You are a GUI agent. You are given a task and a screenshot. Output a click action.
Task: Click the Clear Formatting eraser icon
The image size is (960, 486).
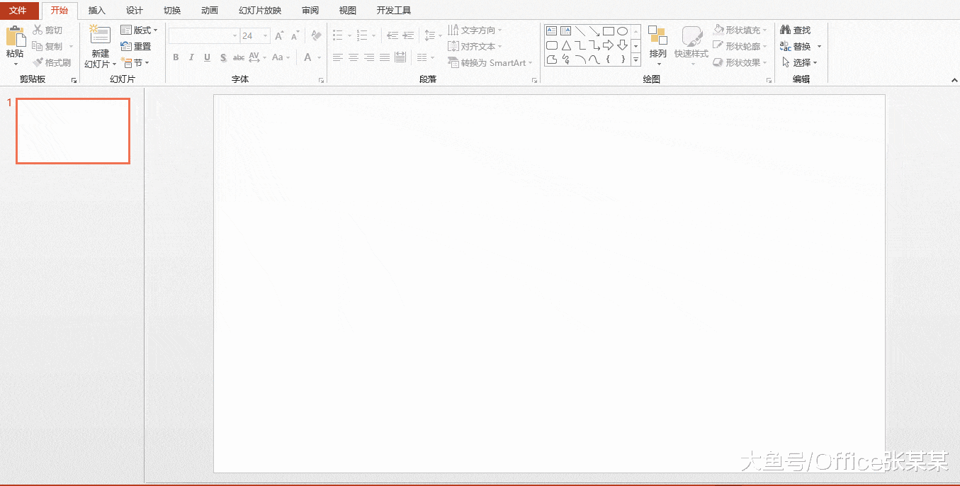316,35
